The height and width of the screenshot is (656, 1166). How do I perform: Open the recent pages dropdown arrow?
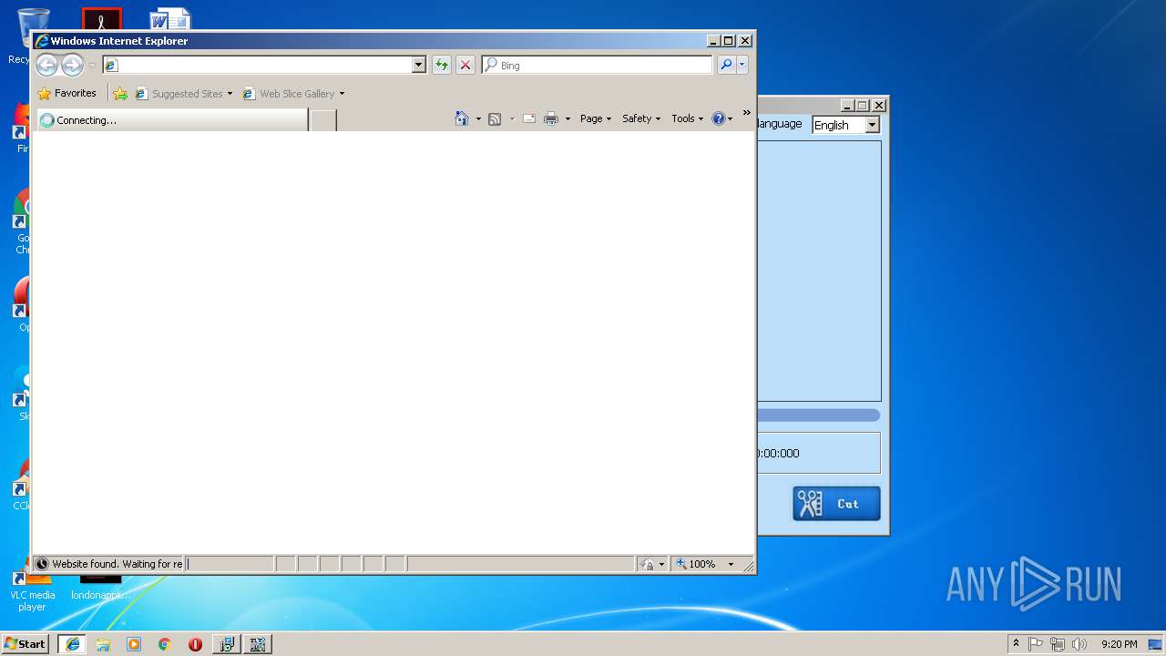[x=92, y=66]
